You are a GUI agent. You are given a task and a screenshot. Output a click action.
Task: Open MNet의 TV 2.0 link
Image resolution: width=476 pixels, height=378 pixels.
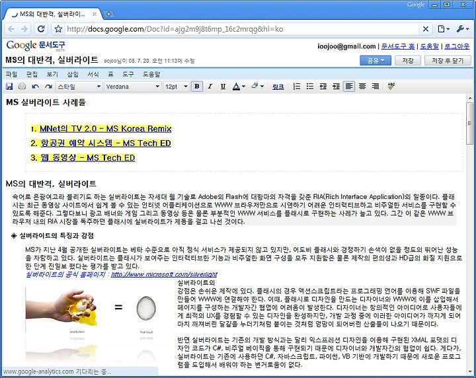point(106,129)
